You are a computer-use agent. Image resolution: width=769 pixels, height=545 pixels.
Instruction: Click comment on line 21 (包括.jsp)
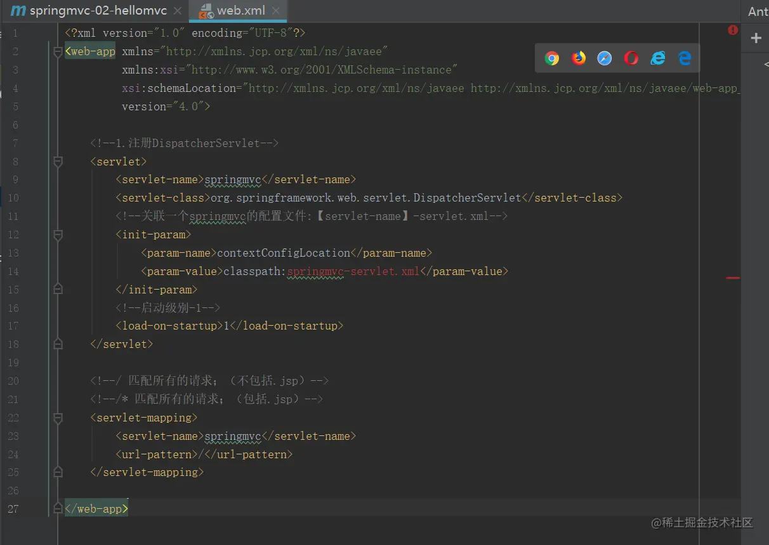click(207, 399)
